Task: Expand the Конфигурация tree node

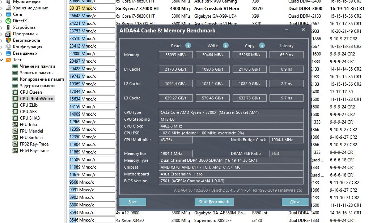Action: (2, 47)
